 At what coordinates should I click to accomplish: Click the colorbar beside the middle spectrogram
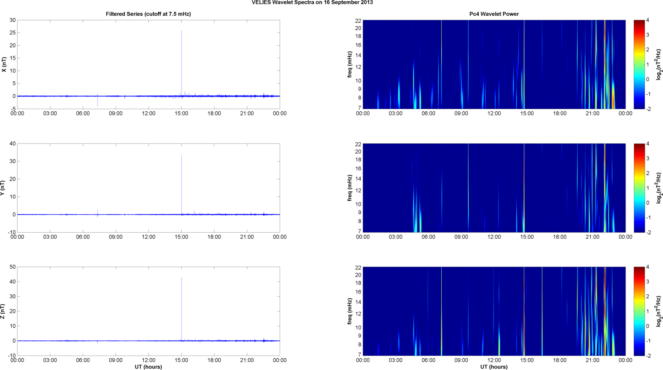[x=639, y=188]
